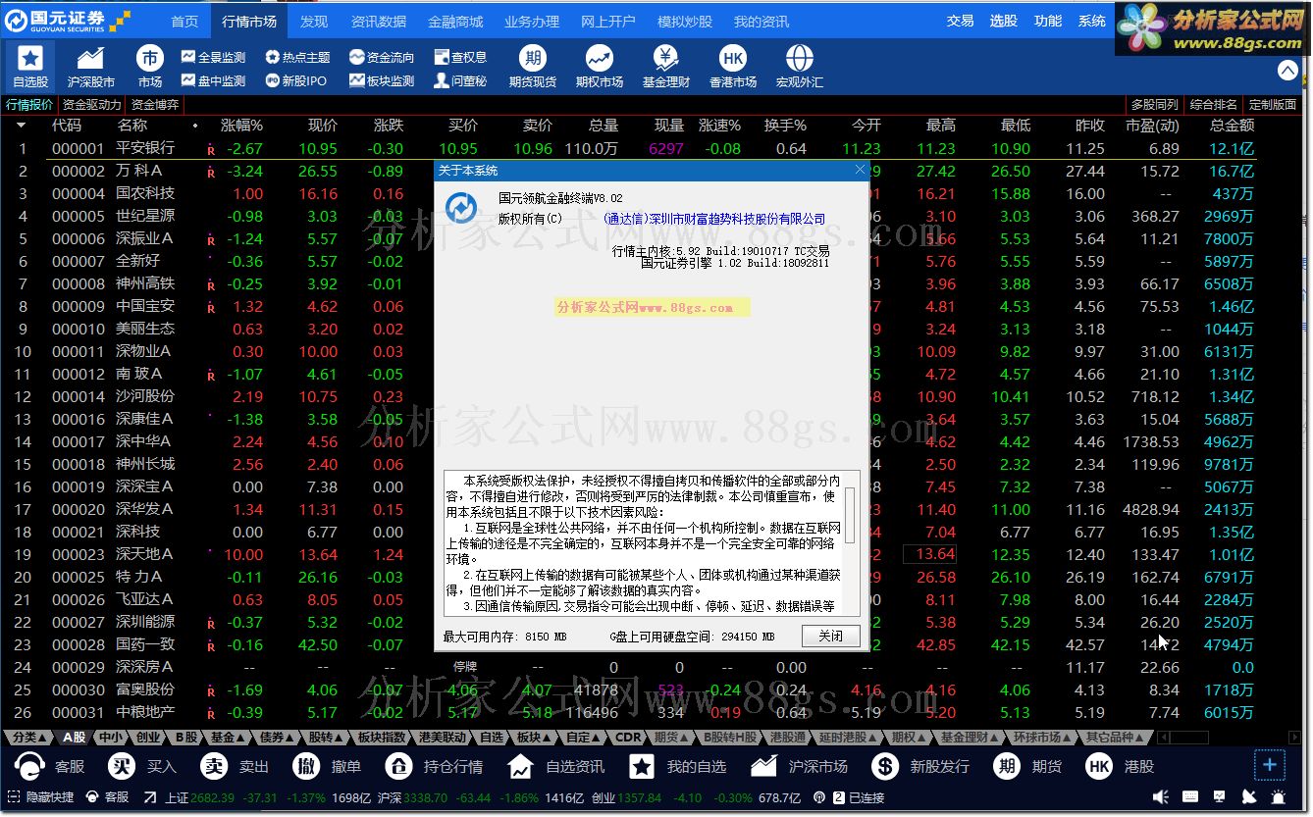Open the 资讯数据 menu tab
The image size is (1313, 817).
[379, 21]
